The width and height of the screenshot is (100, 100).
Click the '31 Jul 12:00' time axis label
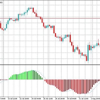click(x=83, y=99)
